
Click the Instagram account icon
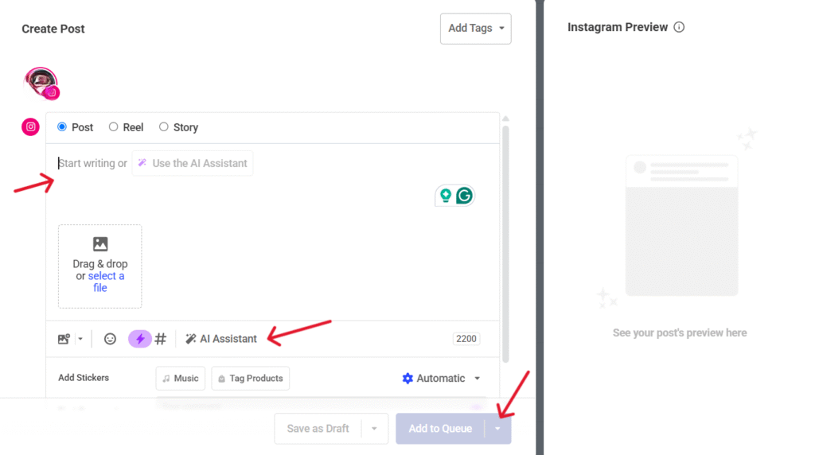(x=30, y=126)
